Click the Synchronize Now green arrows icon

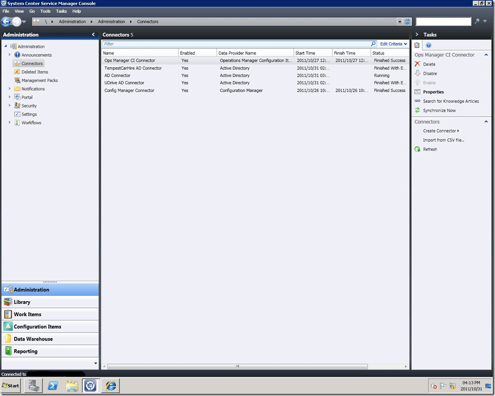tap(418, 110)
